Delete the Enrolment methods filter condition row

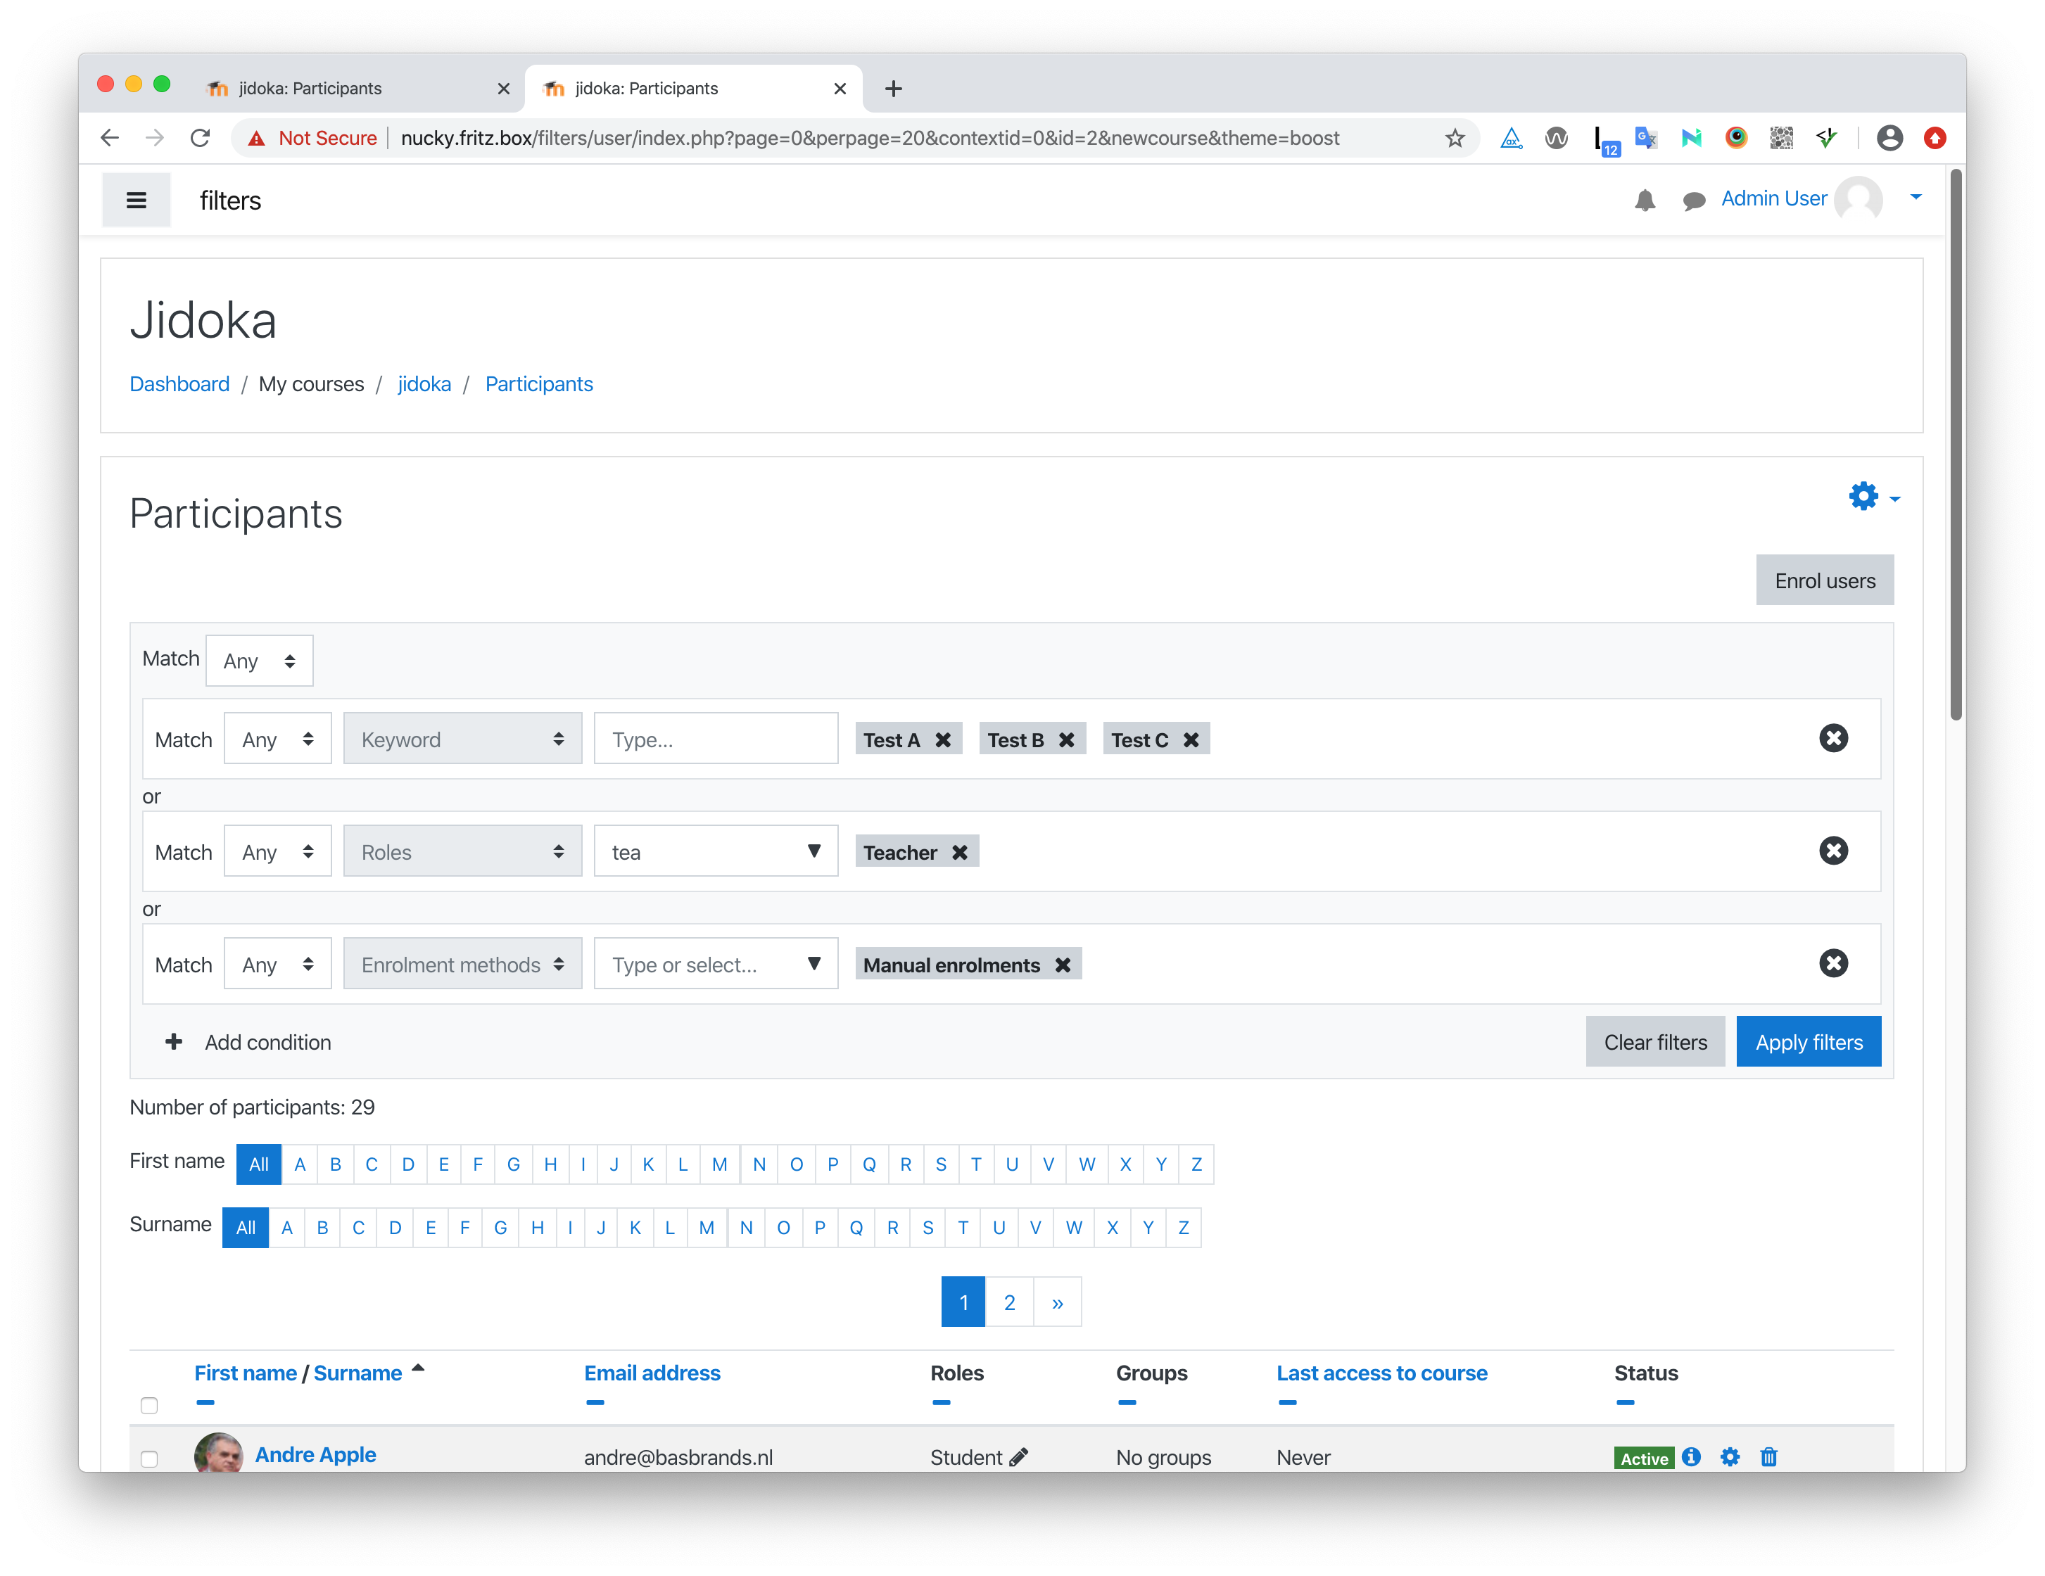tap(1832, 962)
